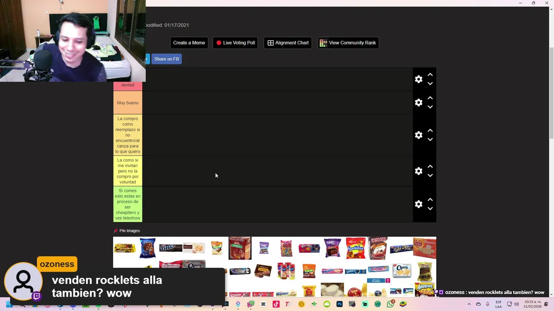View Community Rank

click(348, 43)
